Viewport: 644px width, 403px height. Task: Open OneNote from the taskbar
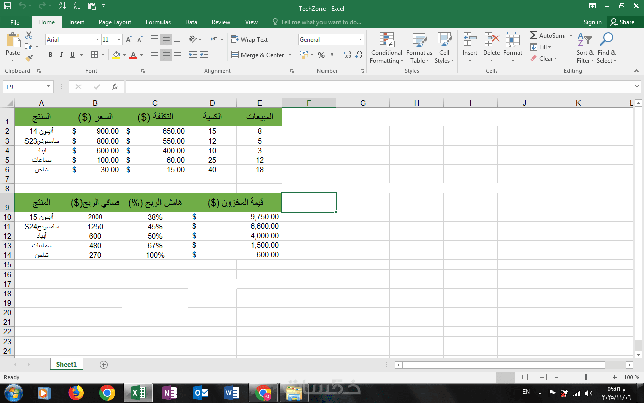click(x=169, y=393)
